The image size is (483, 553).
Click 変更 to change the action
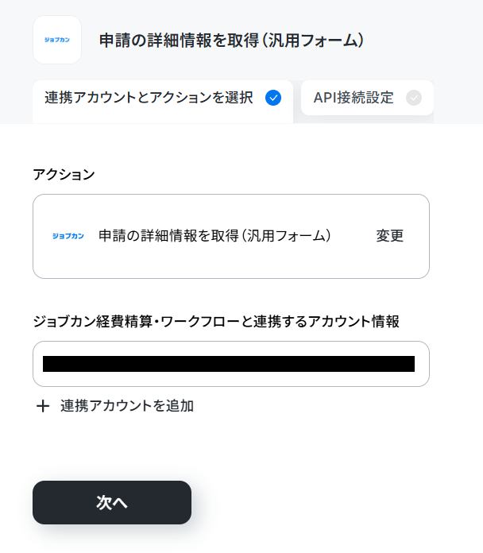pos(389,236)
